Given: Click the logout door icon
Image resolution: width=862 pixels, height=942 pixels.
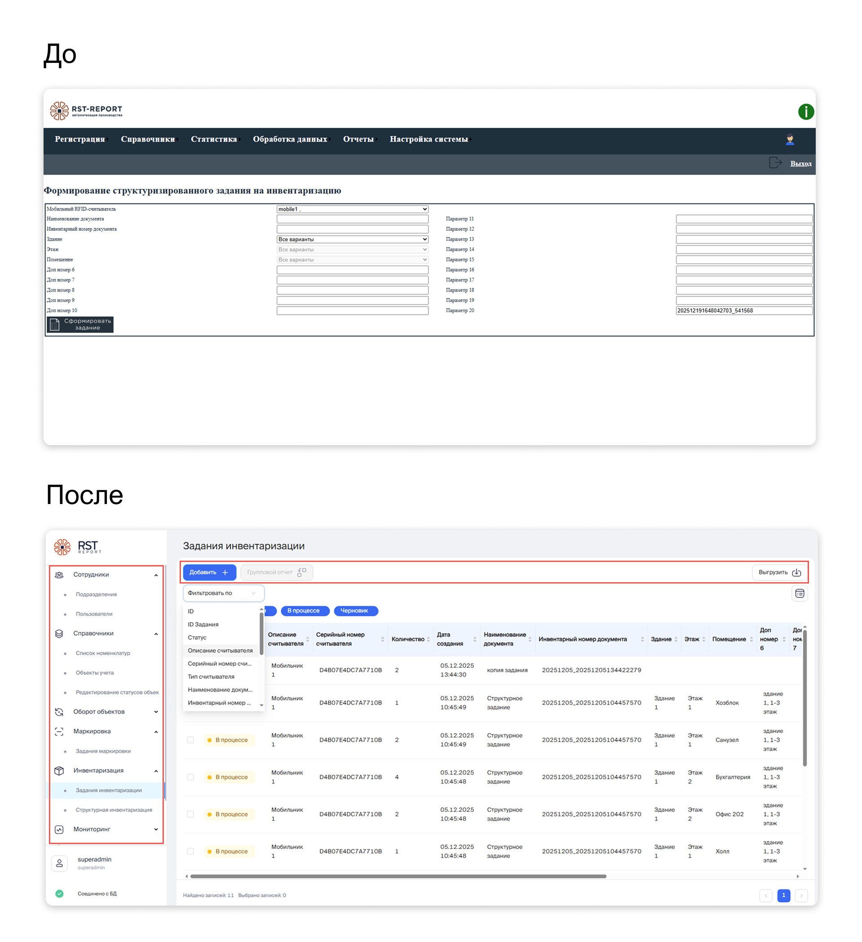Looking at the screenshot, I should (775, 163).
